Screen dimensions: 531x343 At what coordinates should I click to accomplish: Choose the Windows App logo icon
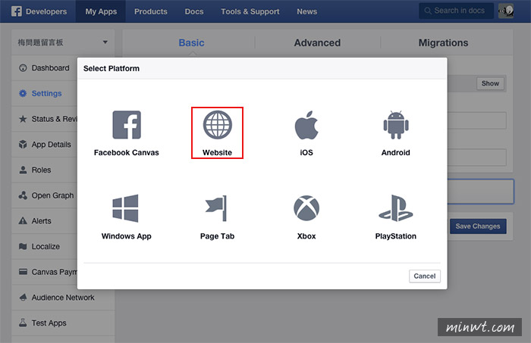[125, 208]
